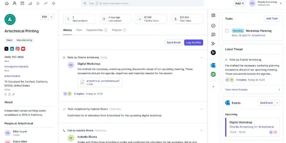Open the Add Event dropdown arrow
Image resolution: width=286 pixels, height=143 pixels.
click(x=277, y=103)
